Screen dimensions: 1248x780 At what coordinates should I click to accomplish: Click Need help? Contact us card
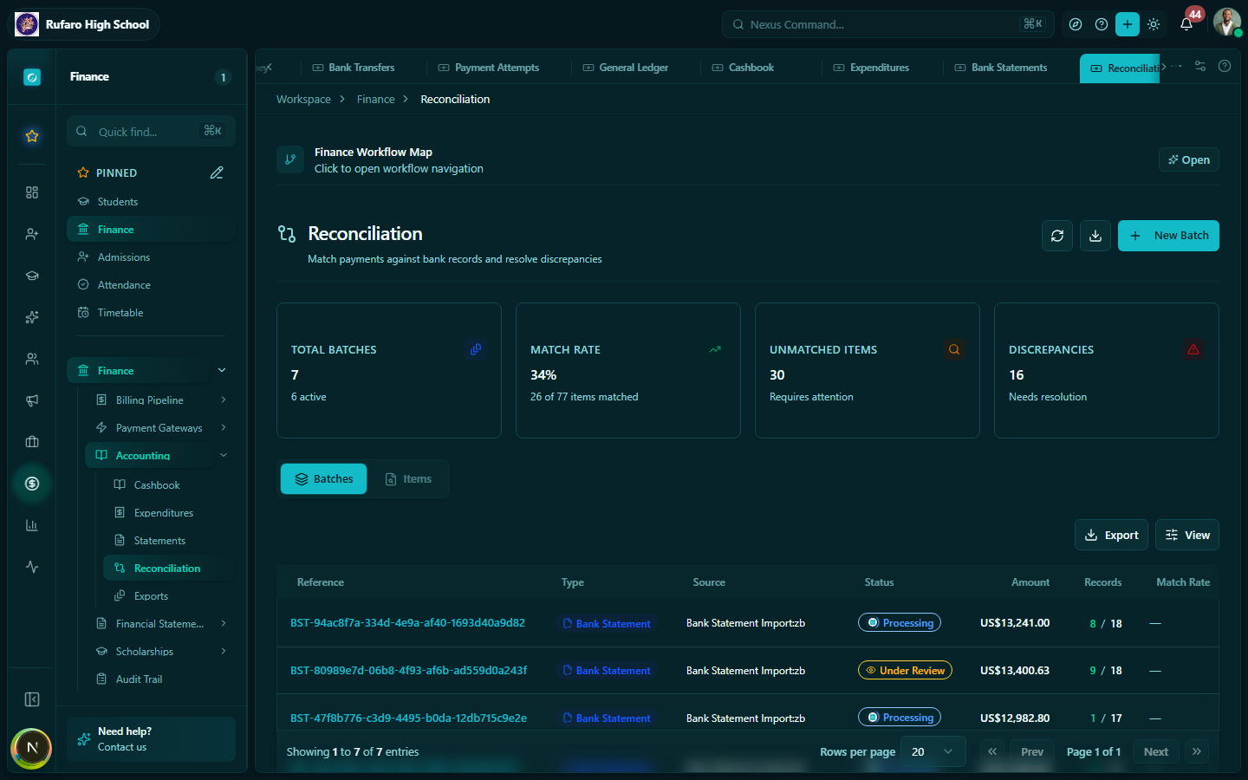click(151, 739)
